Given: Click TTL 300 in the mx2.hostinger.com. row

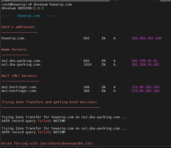Looking at the screenshot, I should point(86,87).
